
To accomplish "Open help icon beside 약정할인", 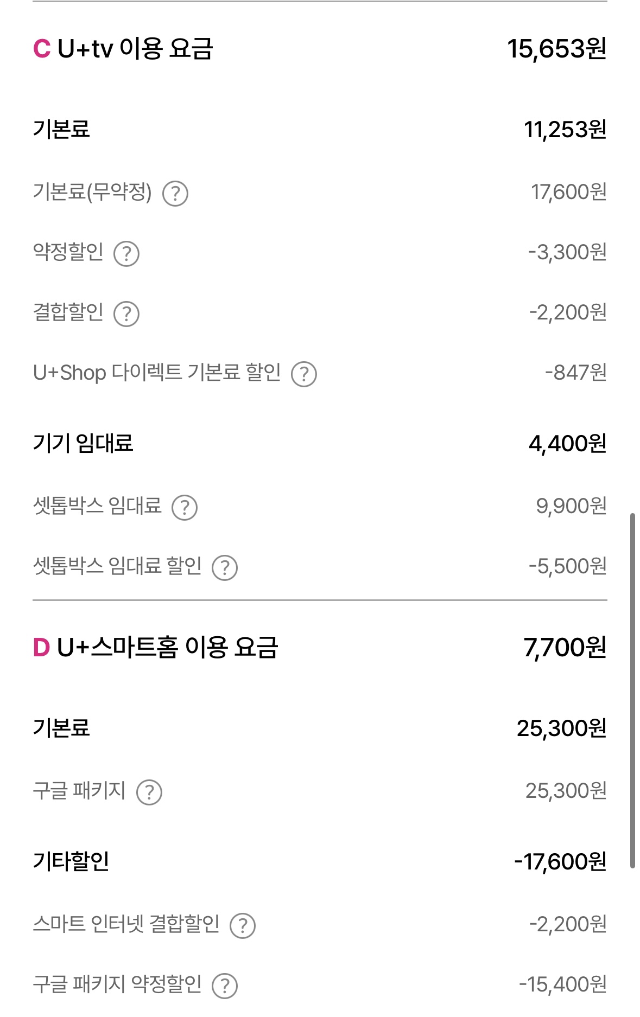I will point(126,254).
